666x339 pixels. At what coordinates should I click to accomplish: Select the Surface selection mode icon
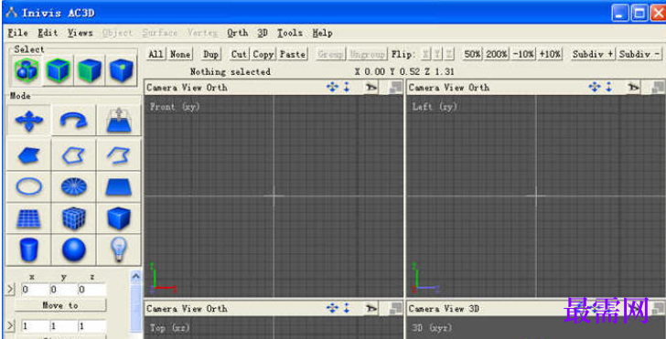click(90, 70)
